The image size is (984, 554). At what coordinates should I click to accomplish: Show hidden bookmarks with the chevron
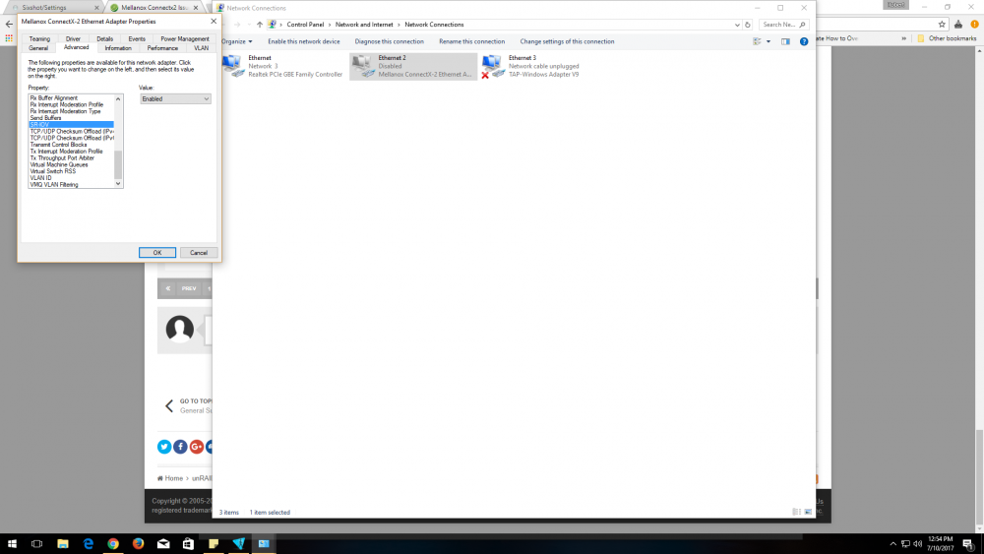(x=903, y=38)
